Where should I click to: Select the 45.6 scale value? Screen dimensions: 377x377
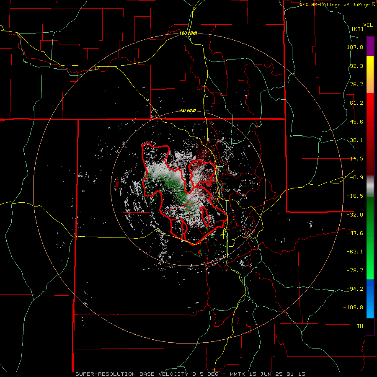click(x=356, y=121)
